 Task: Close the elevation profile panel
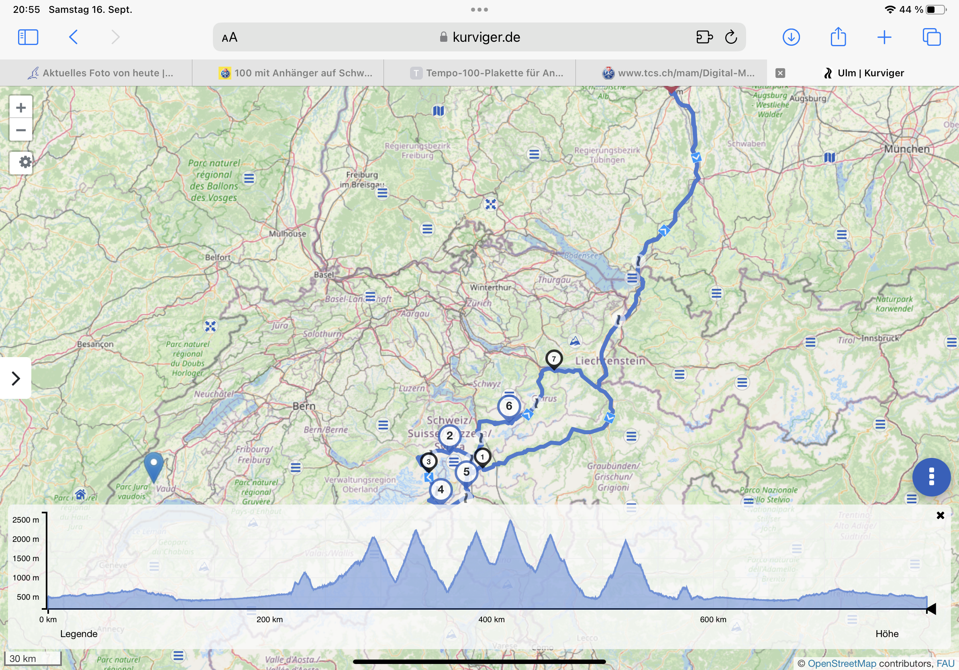click(940, 515)
